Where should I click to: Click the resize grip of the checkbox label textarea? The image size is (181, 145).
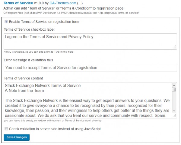pyautogui.click(x=175, y=47)
